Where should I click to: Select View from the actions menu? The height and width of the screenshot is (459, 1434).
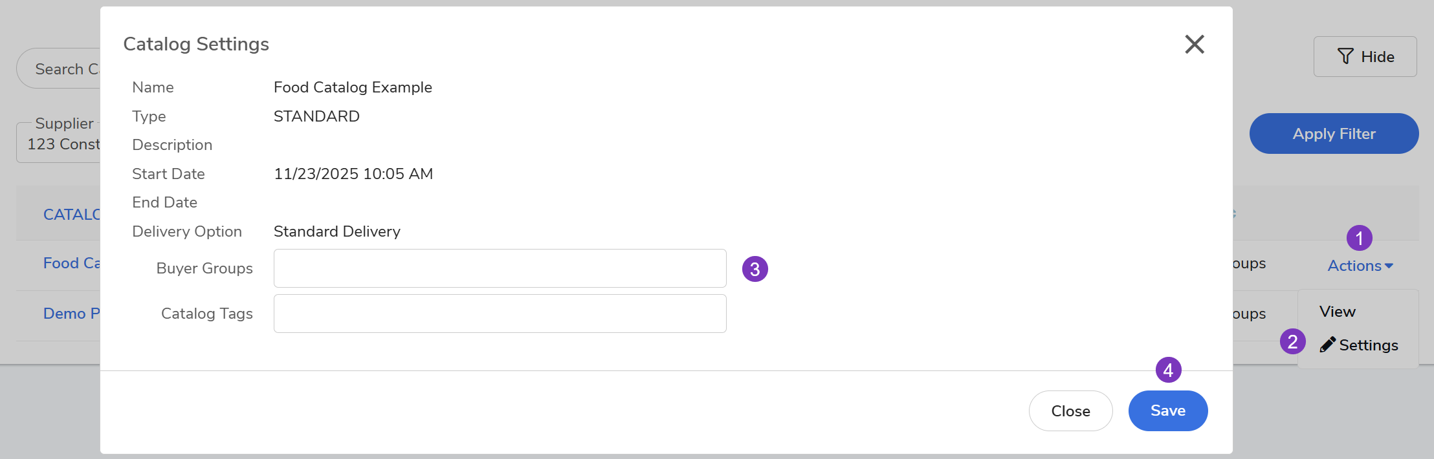pos(1338,312)
